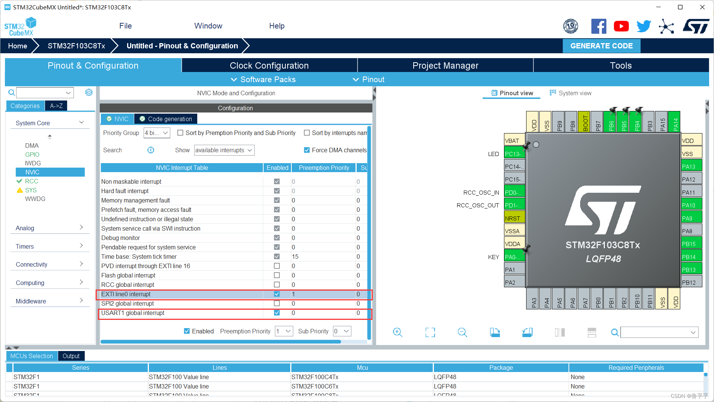Open the Help menu
The image size is (714, 402).
tap(277, 26)
